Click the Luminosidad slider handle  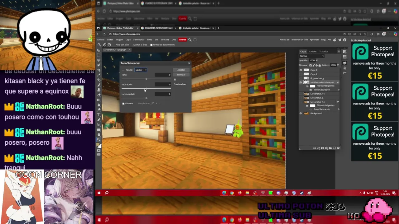pyautogui.click(x=146, y=98)
